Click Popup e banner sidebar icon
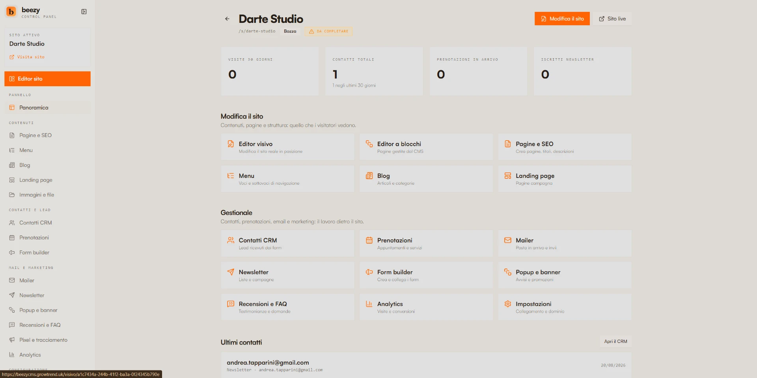The width and height of the screenshot is (757, 378). pyautogui.click(x=12, y=310)
